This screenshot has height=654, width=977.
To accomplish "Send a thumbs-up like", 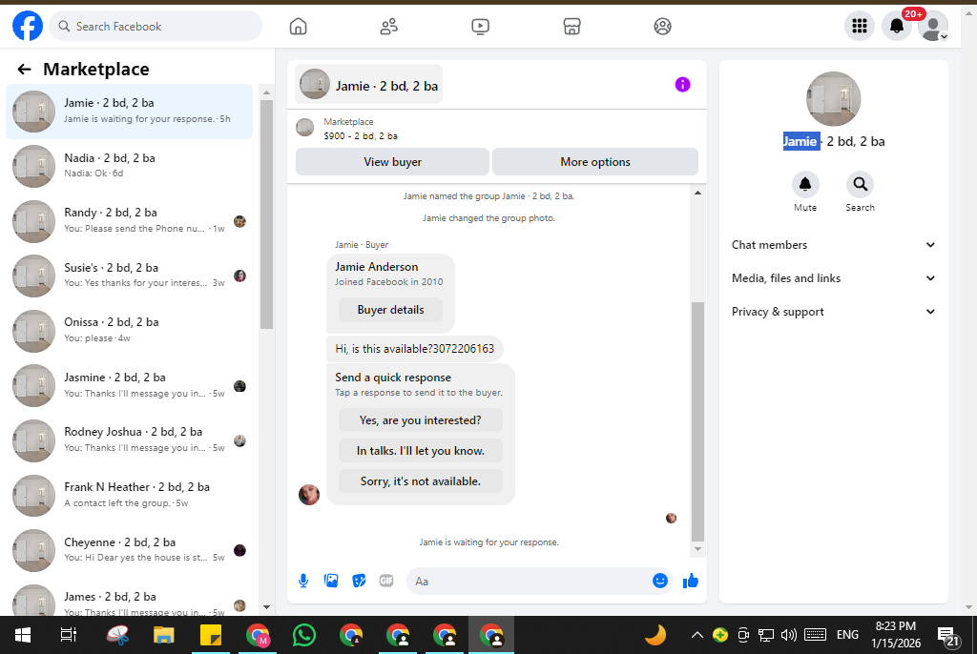I will [691, 582].
